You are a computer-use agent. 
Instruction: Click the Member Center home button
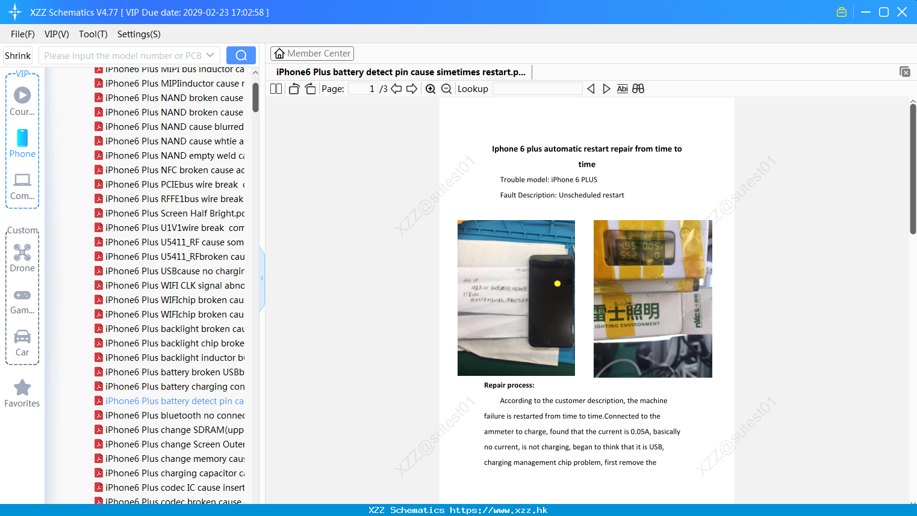pos(312,54)
